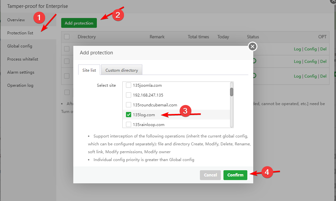Open Log link of first protection row
This screenshot has height=201, width=336.
(297, 49)
